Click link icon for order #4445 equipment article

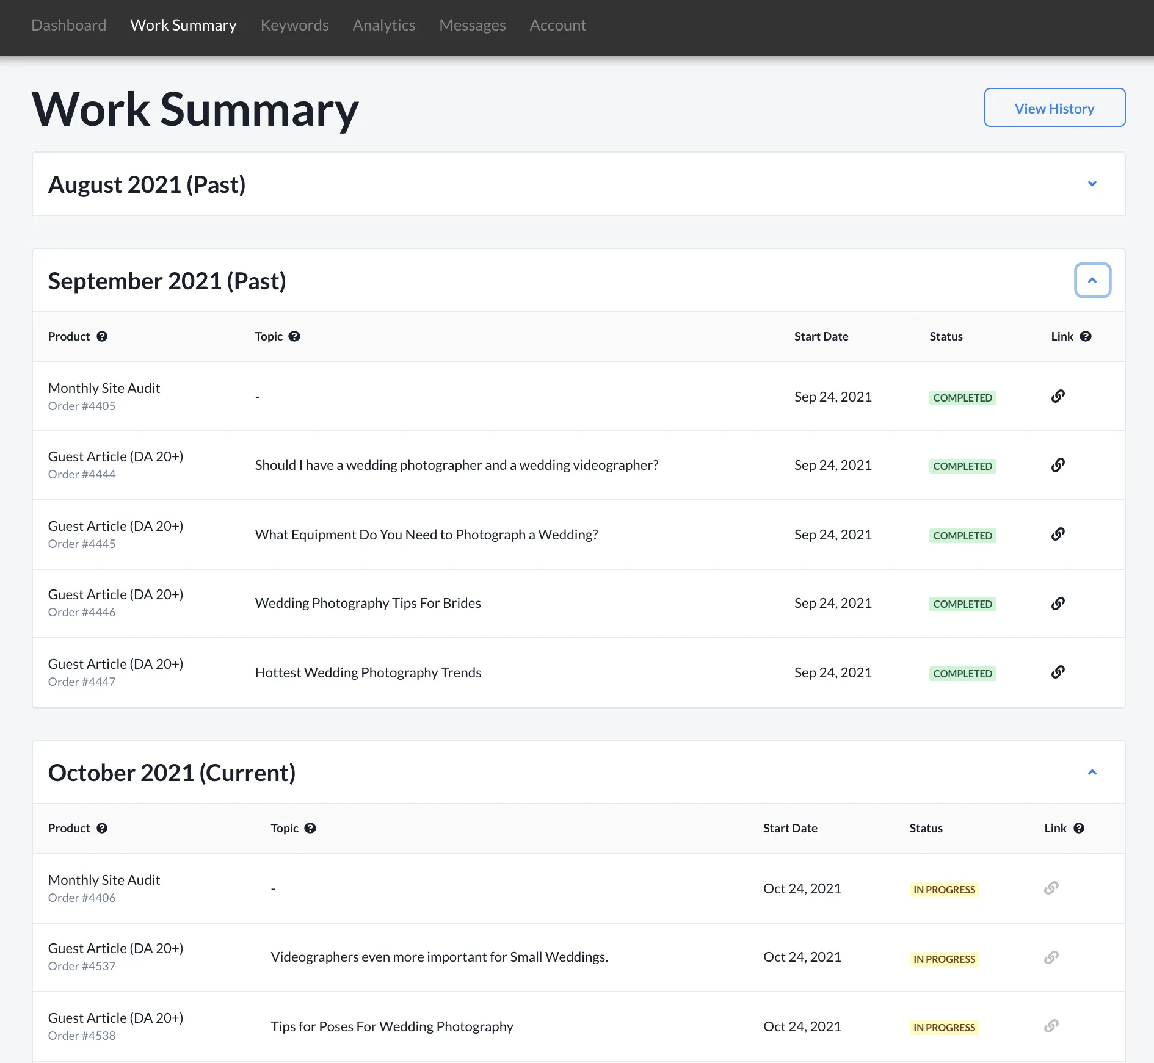coord(1058,535)
